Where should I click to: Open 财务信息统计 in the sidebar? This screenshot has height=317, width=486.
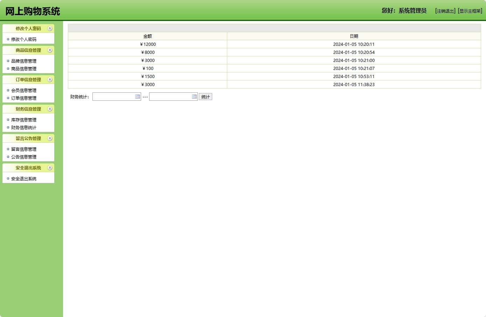pos(24,128)
